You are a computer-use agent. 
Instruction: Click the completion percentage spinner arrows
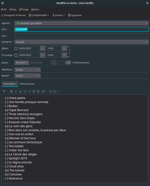click(69, 63)
